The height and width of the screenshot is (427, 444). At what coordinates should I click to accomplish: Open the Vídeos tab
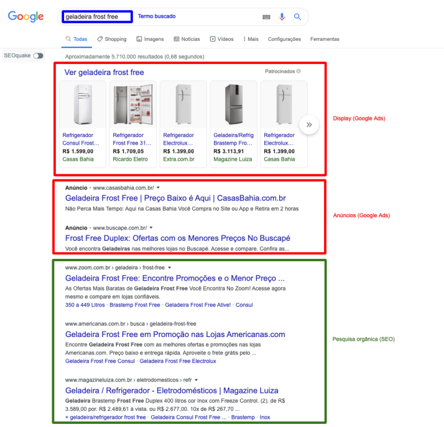point(222,39)
